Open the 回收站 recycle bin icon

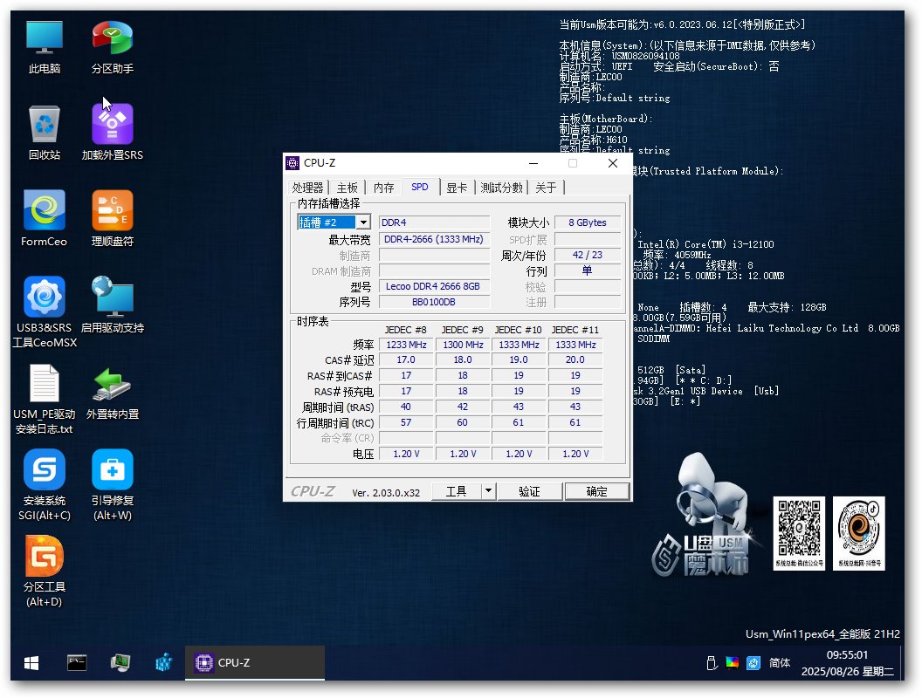tap(44, 133)
